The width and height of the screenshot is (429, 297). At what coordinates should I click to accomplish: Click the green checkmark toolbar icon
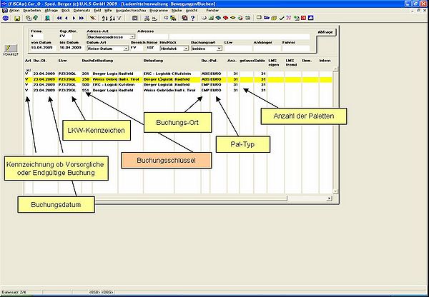pyautogui.click(x=282, y=18)
